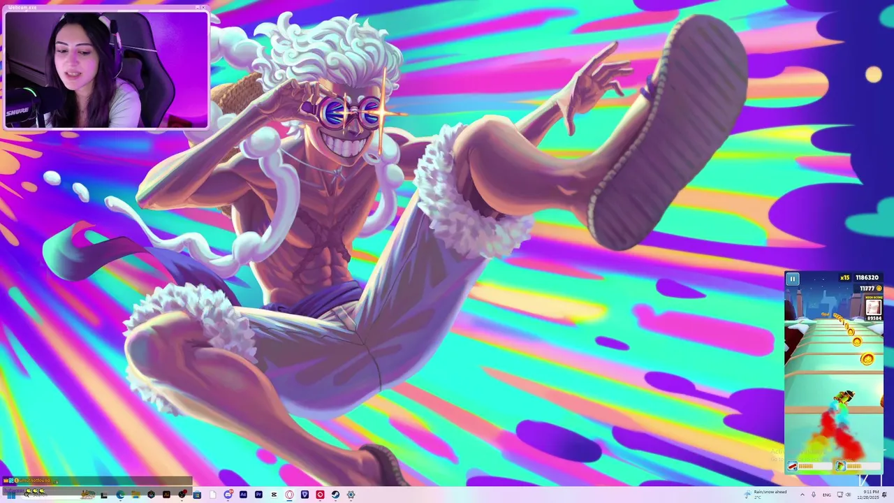Launch Adobe Premiere Pro from taskbar

(258, 495)
